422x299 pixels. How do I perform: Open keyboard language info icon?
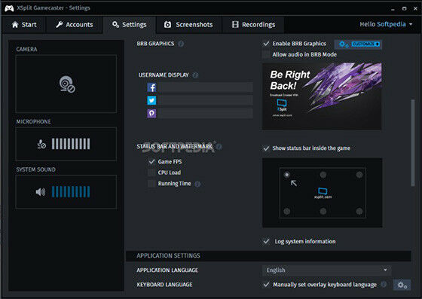tap(384, 284)
